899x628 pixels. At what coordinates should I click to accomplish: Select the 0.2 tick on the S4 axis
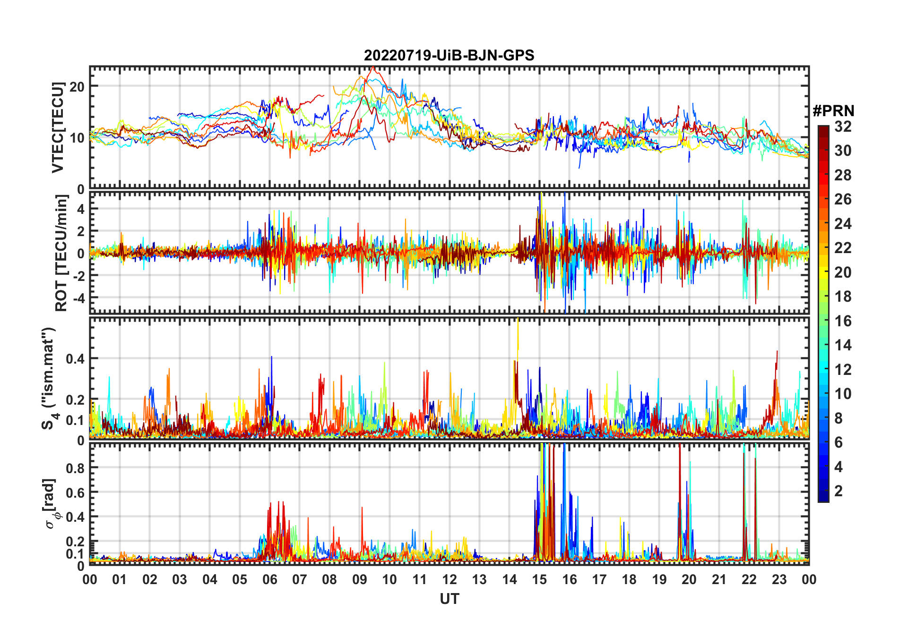click(75, 399)
